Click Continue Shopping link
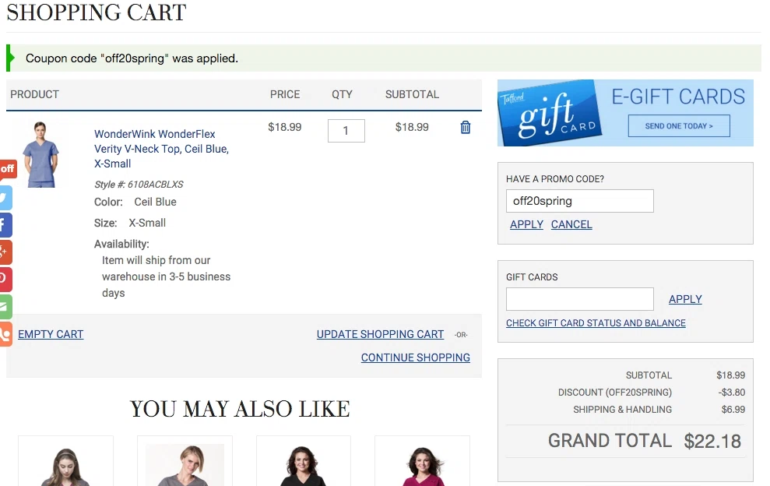Viewport: 770px width, 486px height. (x=416, y=357)
